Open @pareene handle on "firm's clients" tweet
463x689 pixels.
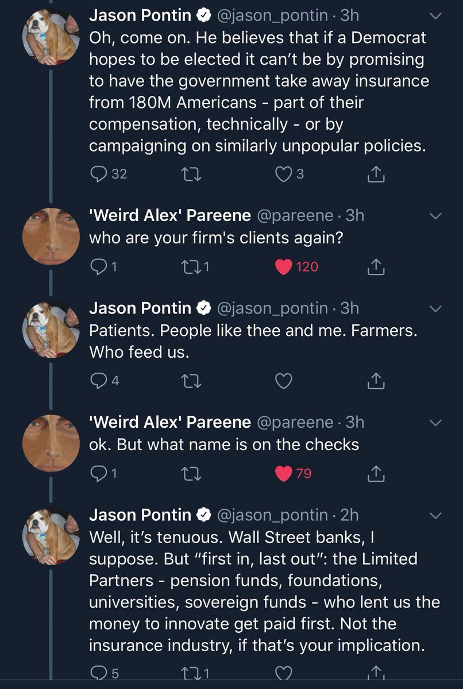[294, 215]
